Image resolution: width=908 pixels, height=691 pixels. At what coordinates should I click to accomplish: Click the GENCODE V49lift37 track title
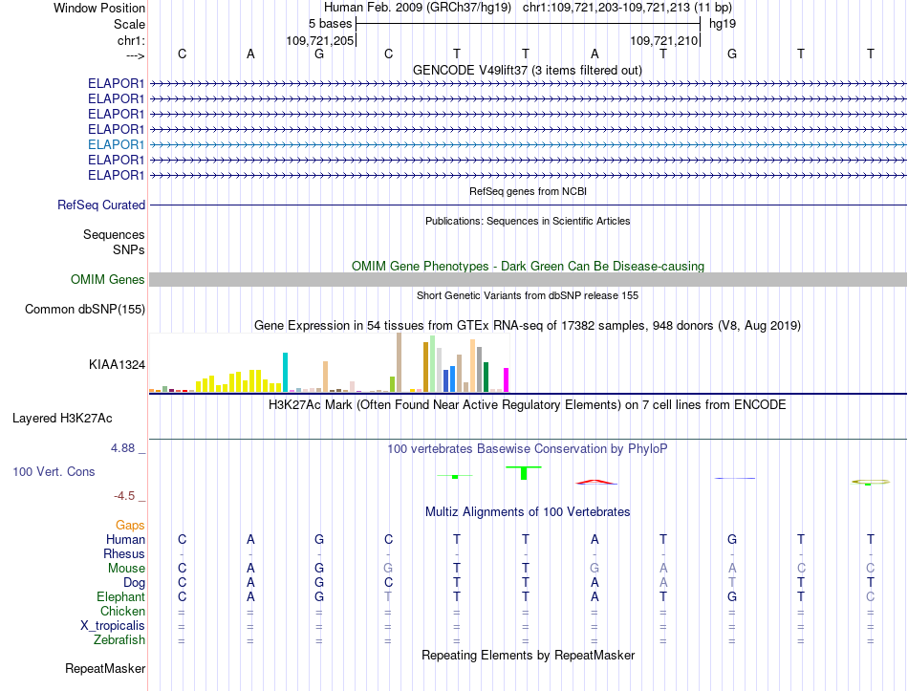[527, 70]
